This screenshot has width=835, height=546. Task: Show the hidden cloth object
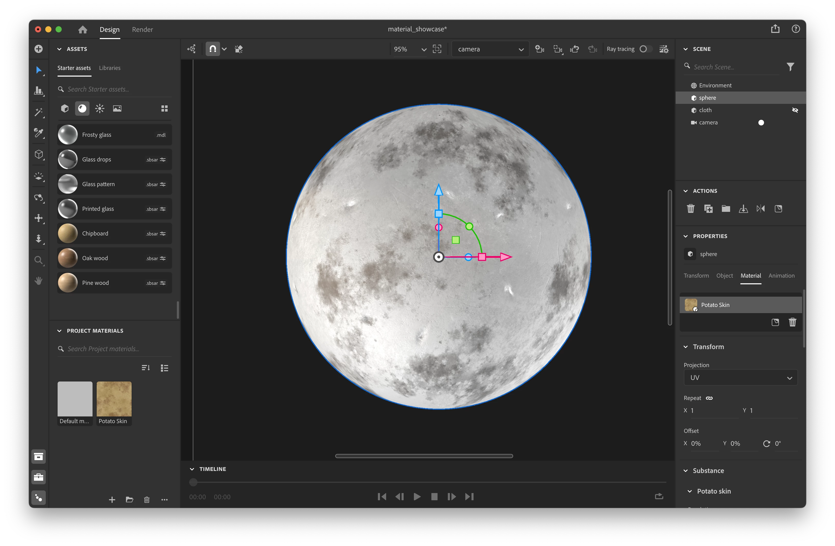click(x=795, y=110)
